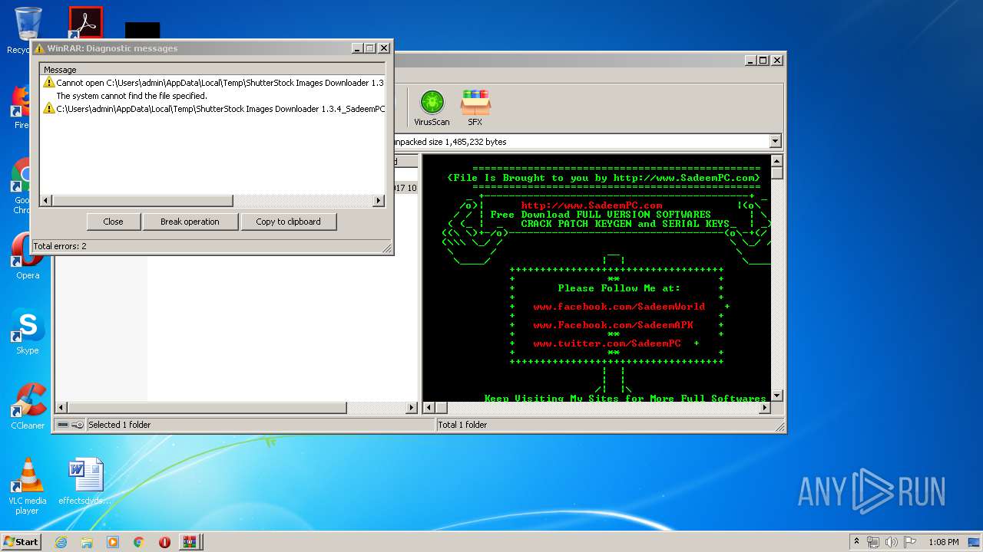Minimize the WinRAR main window
Viewport: 983px width, 552px height.
pos(750,60)
